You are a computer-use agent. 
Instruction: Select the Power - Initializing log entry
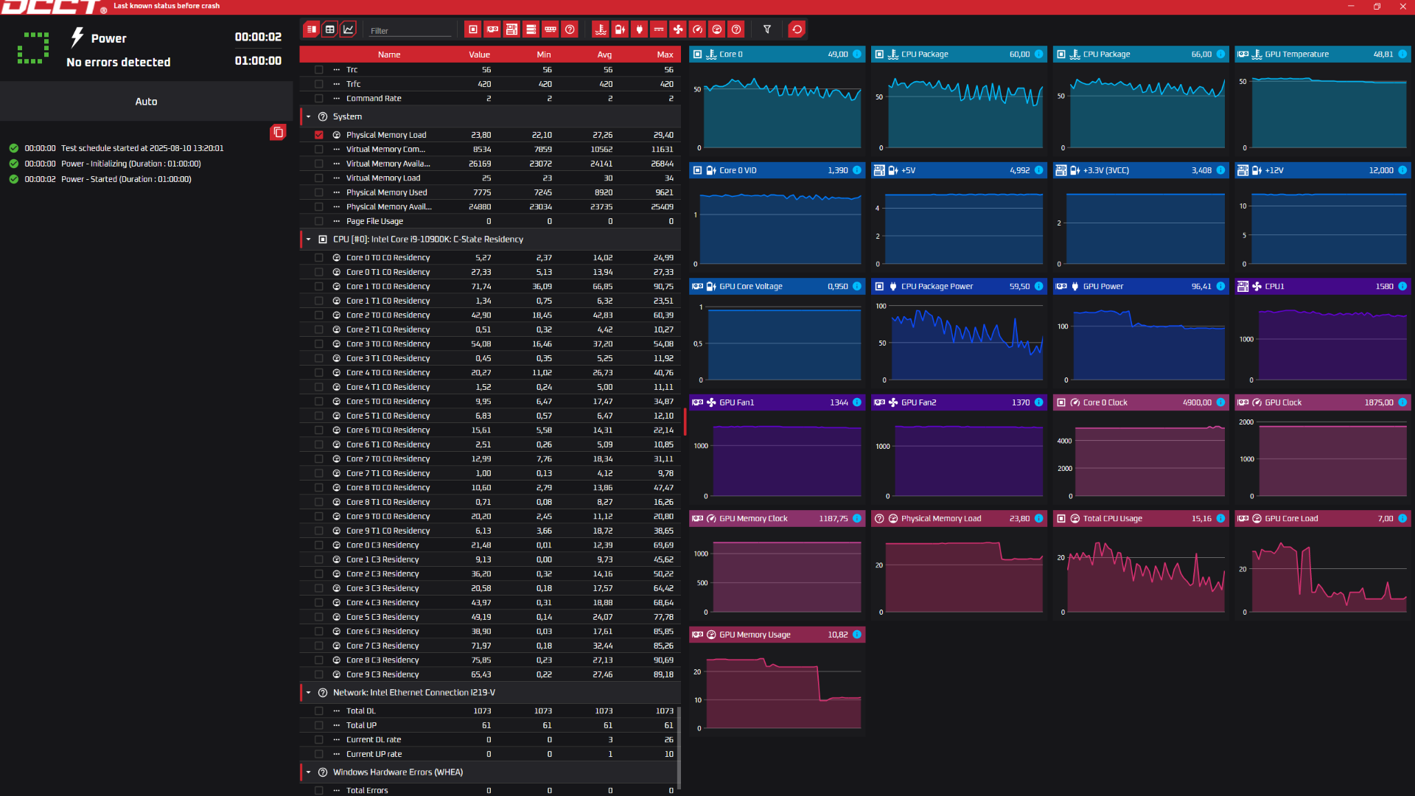[130, 164]
